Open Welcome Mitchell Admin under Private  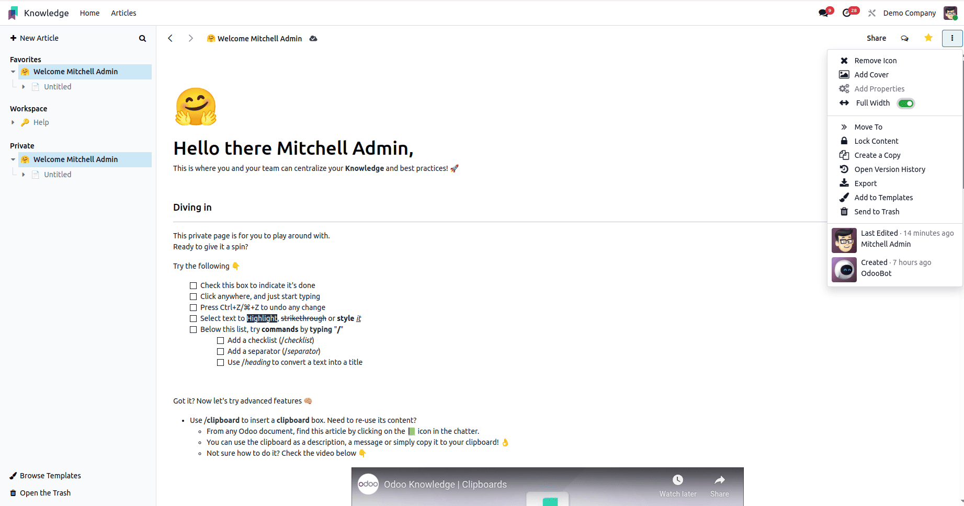pyautogui.click(x=75, y=159)
